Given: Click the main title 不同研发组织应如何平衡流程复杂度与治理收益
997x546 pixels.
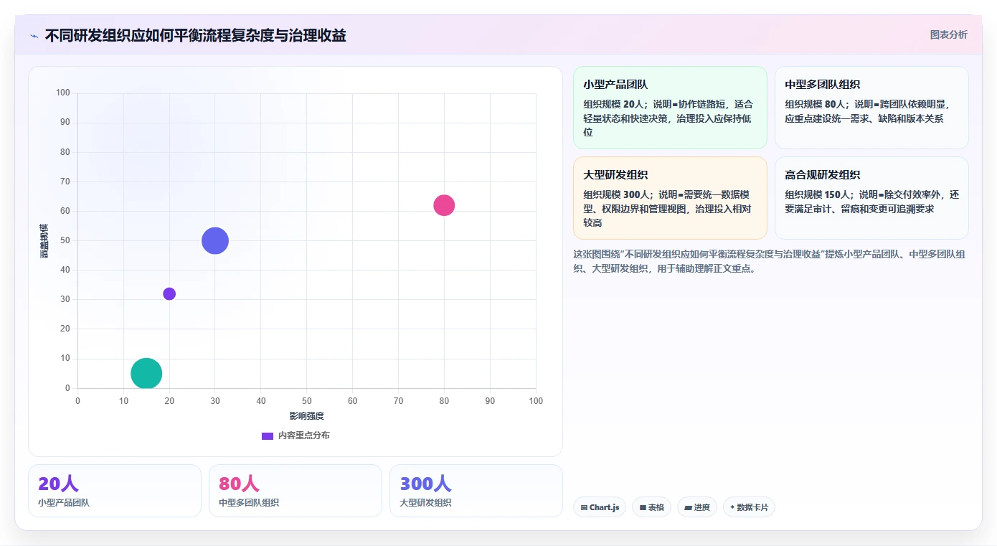Looking at the screenshot, I should click(195, 35).
